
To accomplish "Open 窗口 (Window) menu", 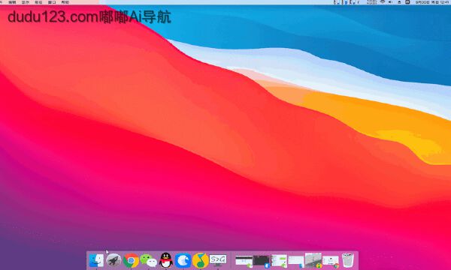I will pos(52,2).
